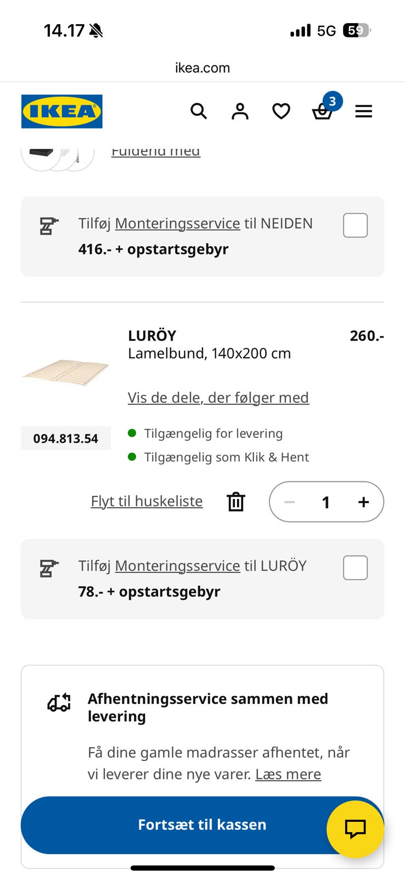Image resolution: width=405 pixels, height=879 pixels.
Task: Open the user profile icon
Action: coord(240,112)
